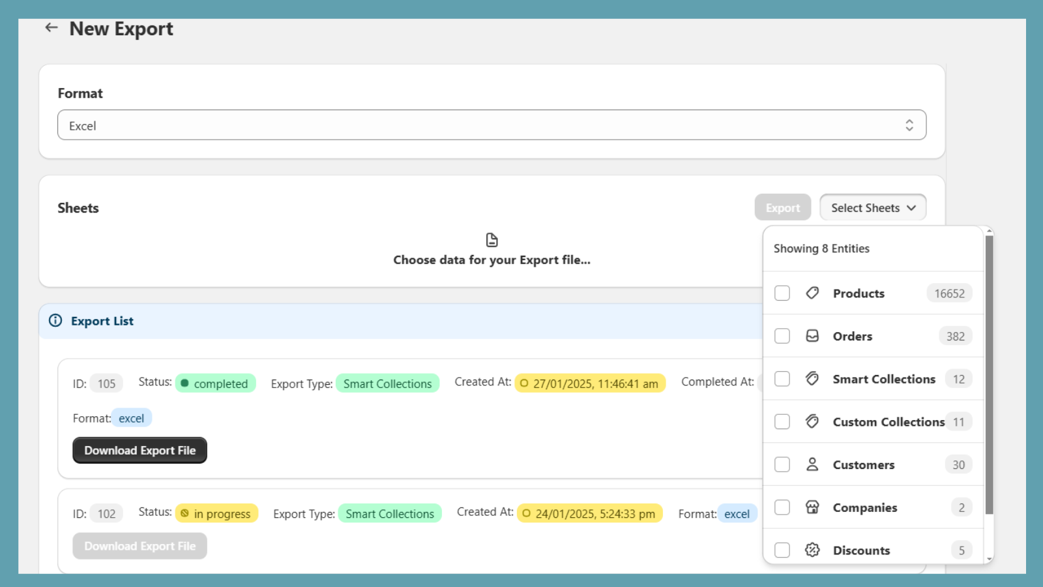
Task: Tick the Customers checkbox
Action: [x=782, y=464]
